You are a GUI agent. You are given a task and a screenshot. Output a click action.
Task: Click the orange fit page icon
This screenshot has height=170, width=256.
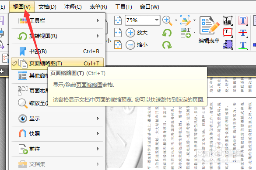coord(118,45)
